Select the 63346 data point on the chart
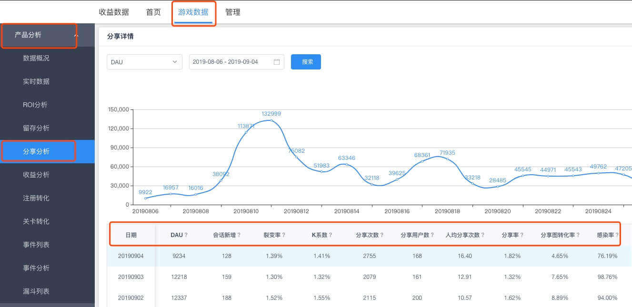The width and height of the screenshot is (632, 307). [x=347, y=165]
